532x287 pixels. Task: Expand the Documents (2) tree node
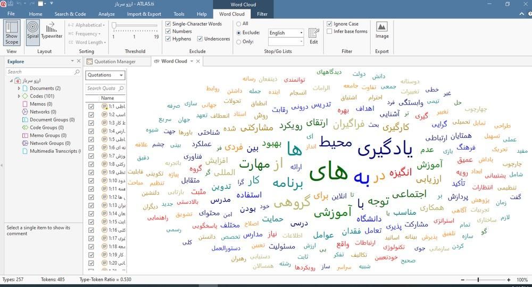(x=19, y=89)
